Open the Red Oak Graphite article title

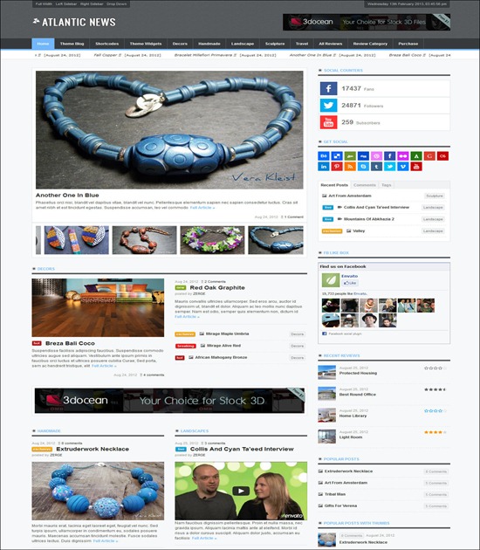click(217, 287)
